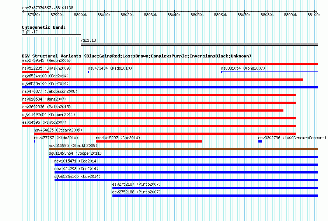Click the dgv11493n54 blue gain bar
328x221 pixels.
(183, 157)
